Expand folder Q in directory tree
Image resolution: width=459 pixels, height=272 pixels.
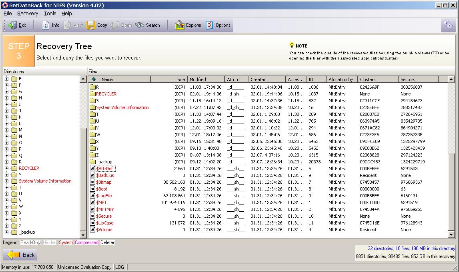tap(6, 155)
